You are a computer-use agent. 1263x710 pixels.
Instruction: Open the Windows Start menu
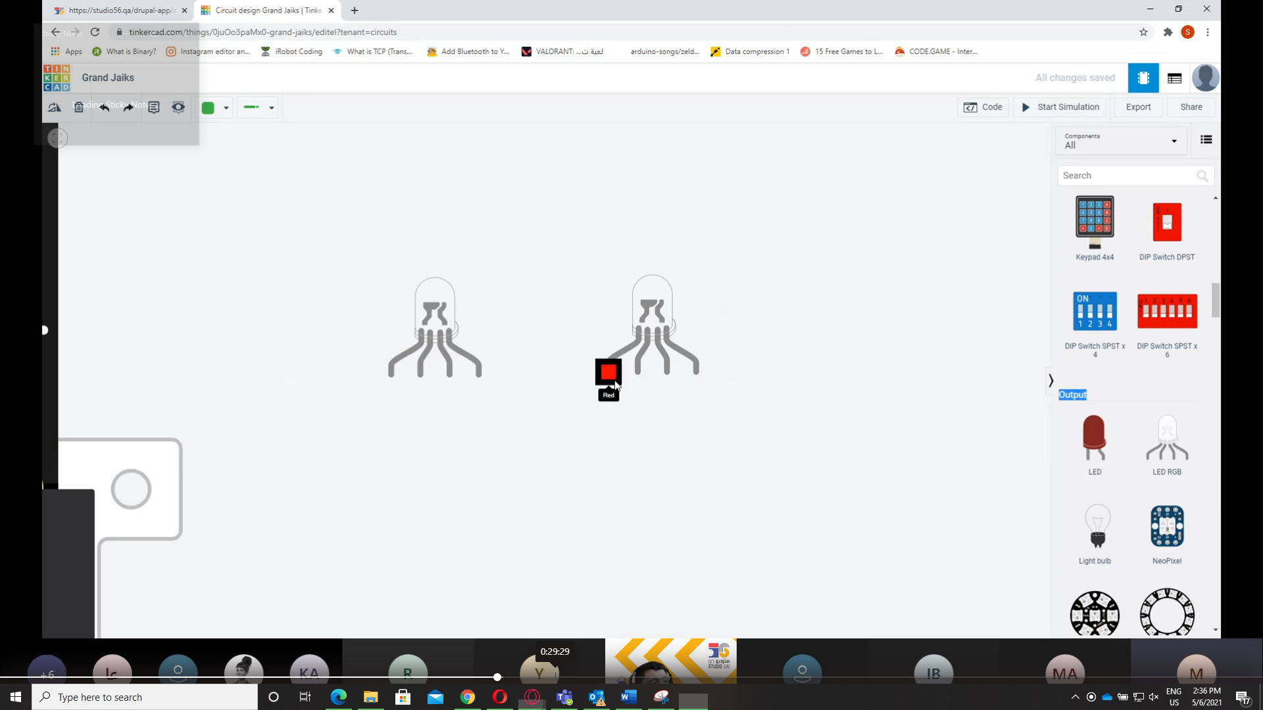[x=16, y=697]
